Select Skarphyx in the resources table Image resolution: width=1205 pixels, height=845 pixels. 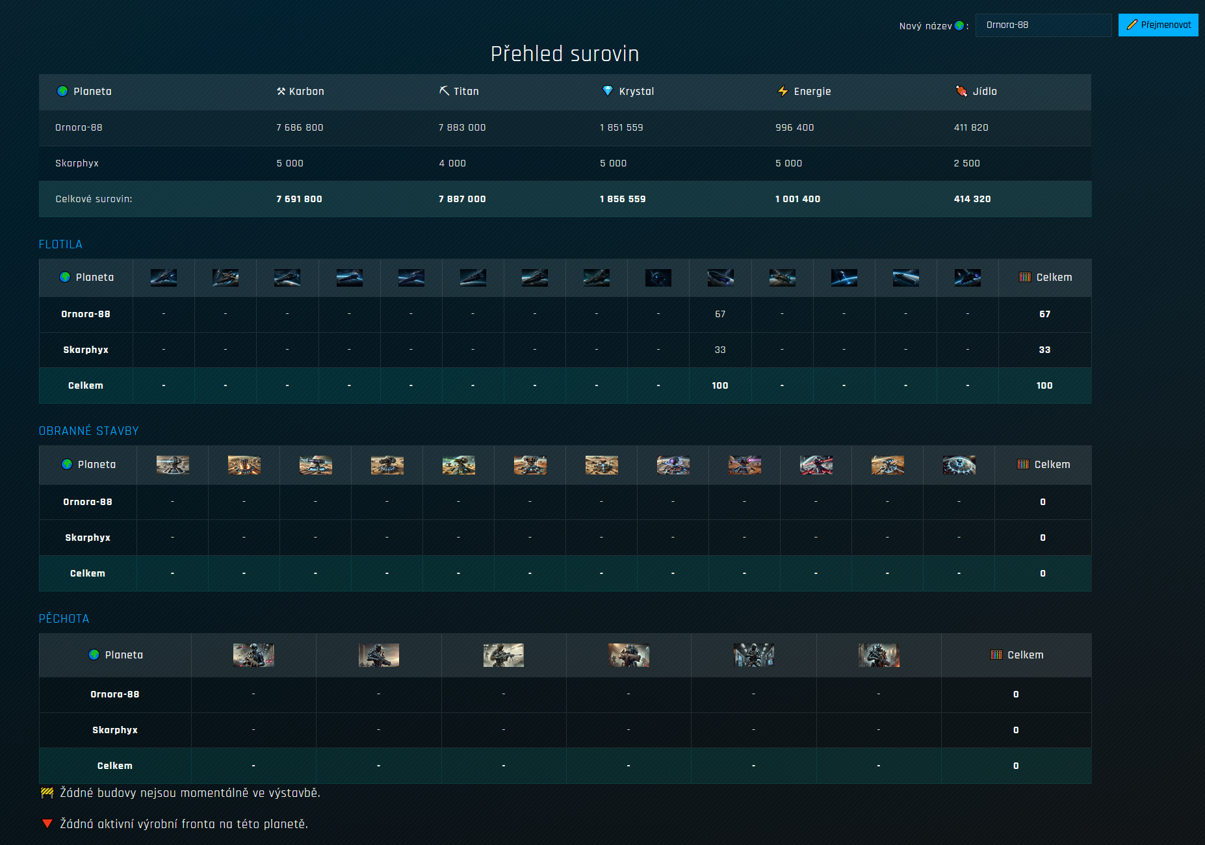77,163
